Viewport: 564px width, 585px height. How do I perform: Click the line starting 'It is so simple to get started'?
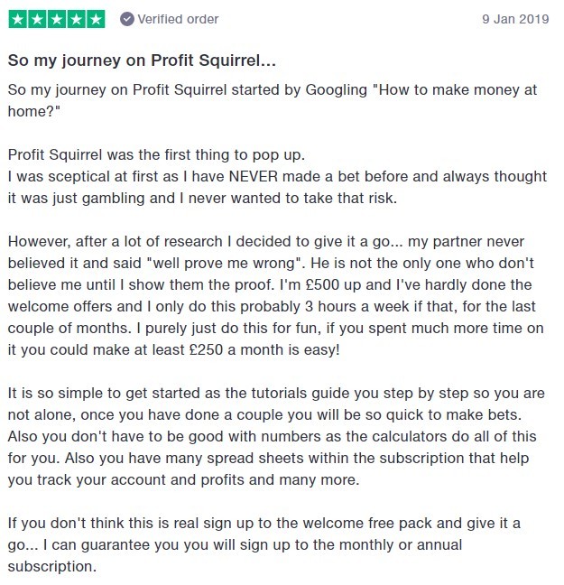[x=276, y=393]
